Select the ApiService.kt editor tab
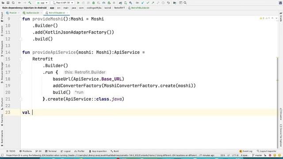283x159 pixels. [x=32, y=13]
